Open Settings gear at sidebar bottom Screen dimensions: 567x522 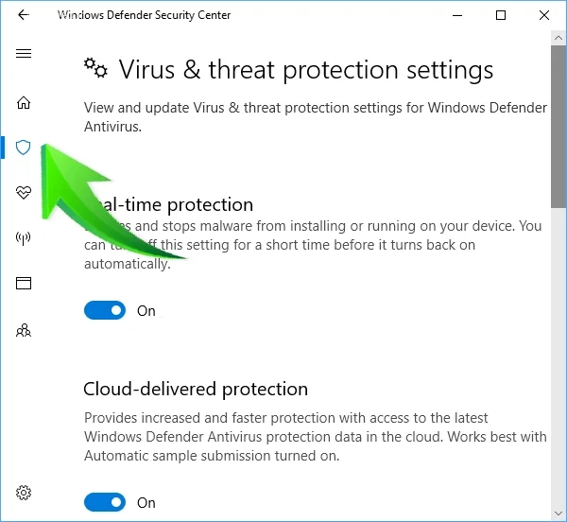(24, 493)
